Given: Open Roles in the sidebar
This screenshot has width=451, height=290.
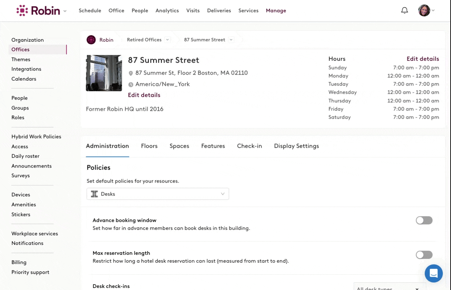Looking at the screenshot, I should (x=18, y=118).
